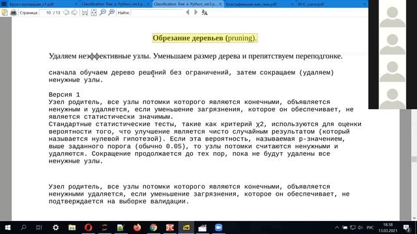Open the hamburger menu in the title bar
The image size is (417, 234).
(x=4, y=4)
